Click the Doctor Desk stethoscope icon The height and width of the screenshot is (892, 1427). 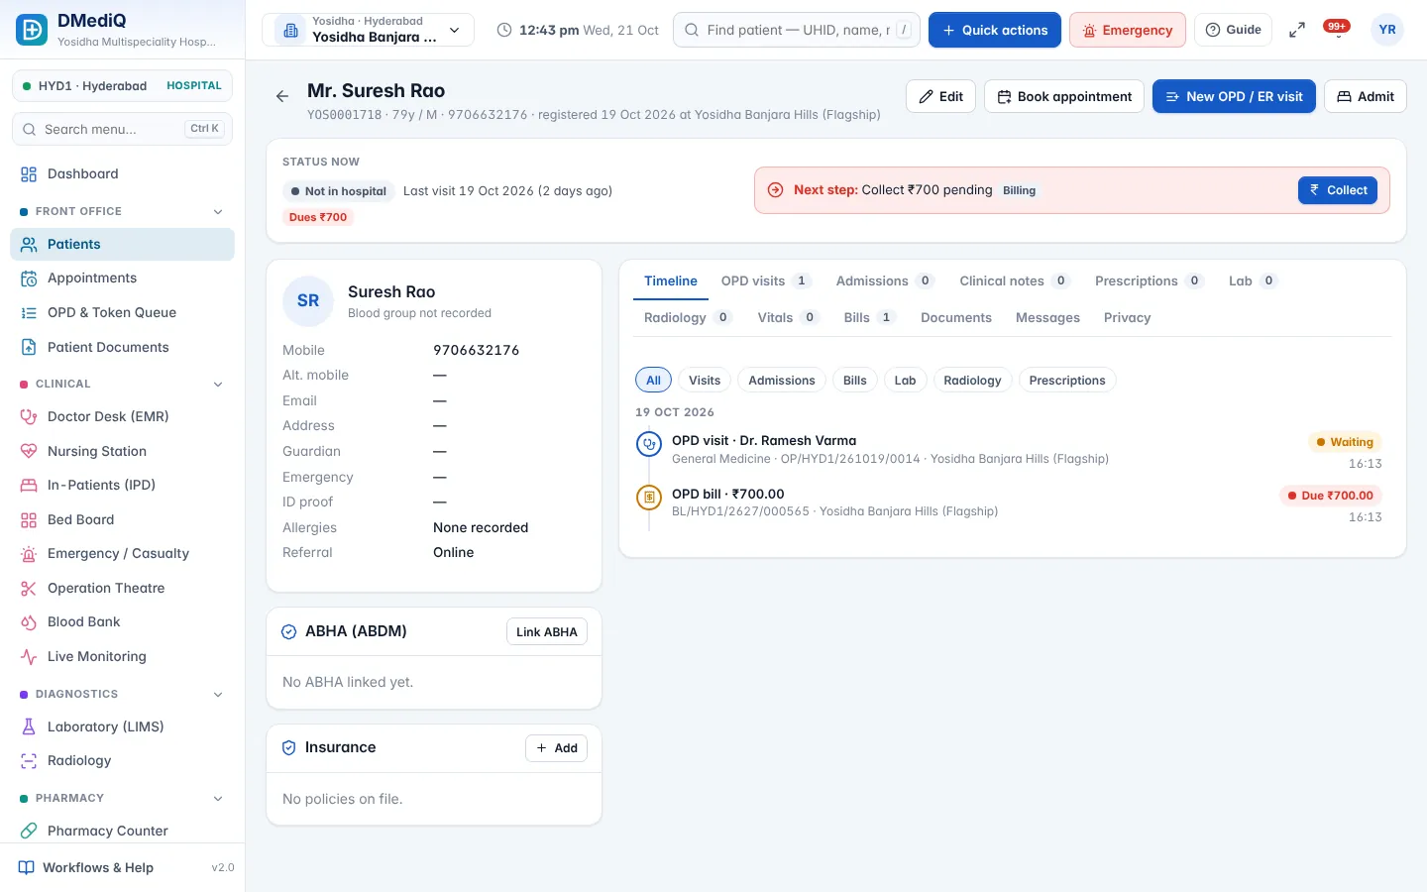(x=29, y=417)
